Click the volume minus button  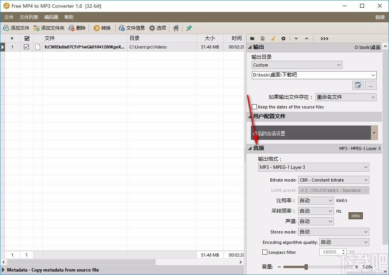[279, 267]
